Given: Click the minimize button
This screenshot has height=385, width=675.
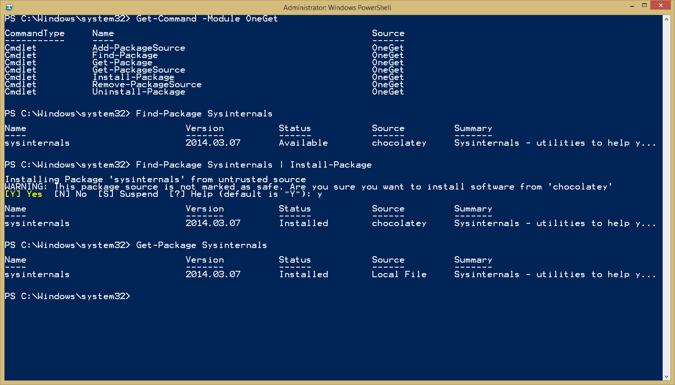Looking at the screenshot, I should 631,7.
